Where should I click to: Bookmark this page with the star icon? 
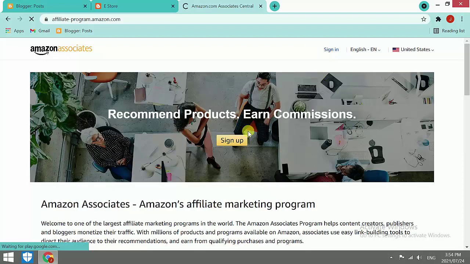pos(424,19)
